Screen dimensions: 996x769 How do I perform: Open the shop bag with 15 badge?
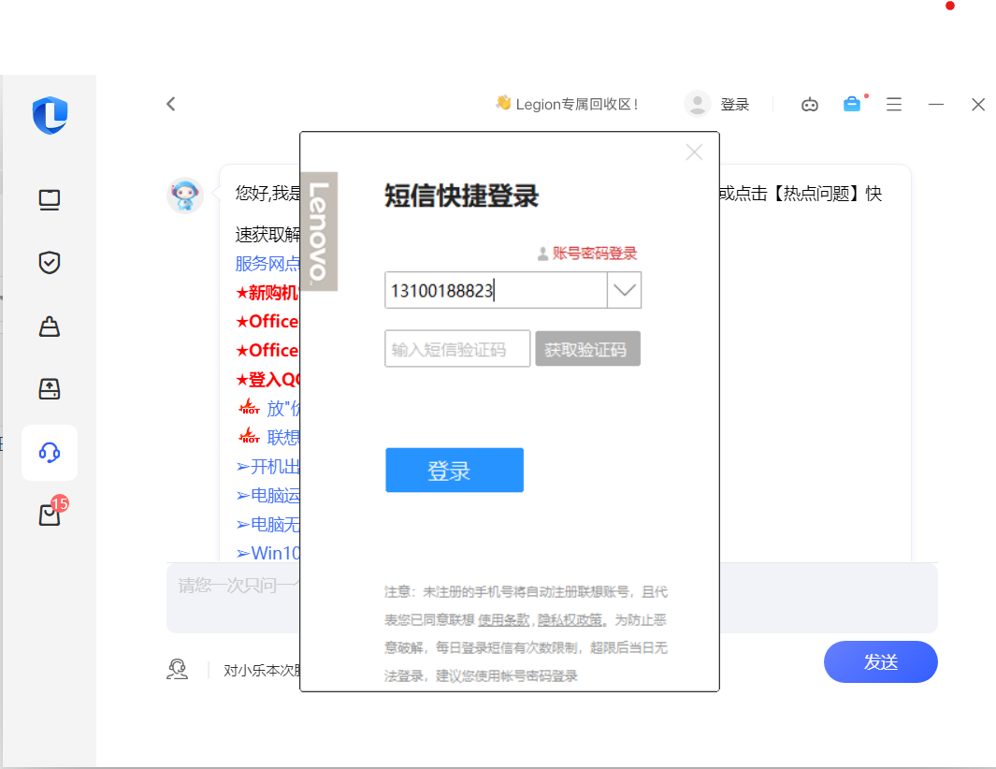[x=51, y=515]
